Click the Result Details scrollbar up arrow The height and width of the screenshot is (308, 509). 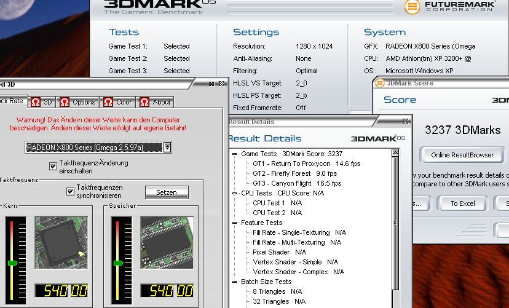[395, 153]
